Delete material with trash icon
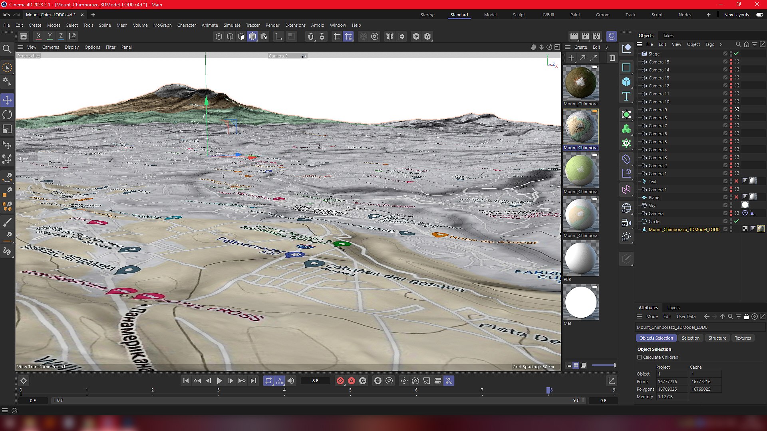Screen dimensions: 767x431 pos(612,58)
